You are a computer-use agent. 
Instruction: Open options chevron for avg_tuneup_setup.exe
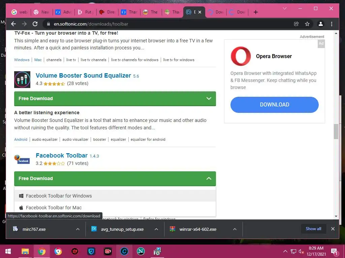(x=156, y=229)
